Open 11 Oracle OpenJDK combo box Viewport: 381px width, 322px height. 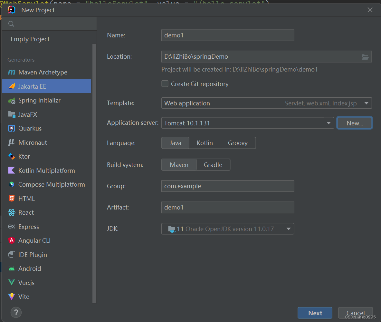point(228,229)
